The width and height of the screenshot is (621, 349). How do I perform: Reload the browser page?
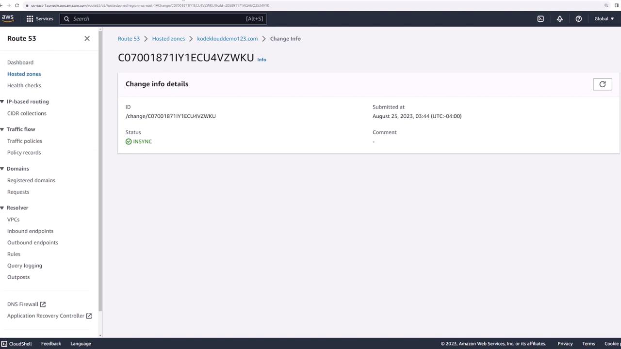click(17, 5)
